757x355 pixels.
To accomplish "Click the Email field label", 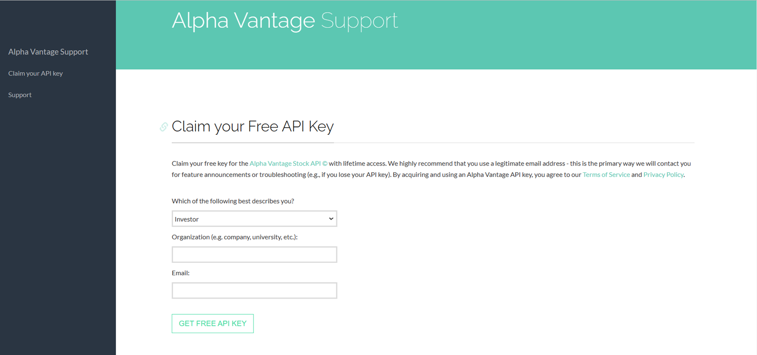I will click(180, 273).
